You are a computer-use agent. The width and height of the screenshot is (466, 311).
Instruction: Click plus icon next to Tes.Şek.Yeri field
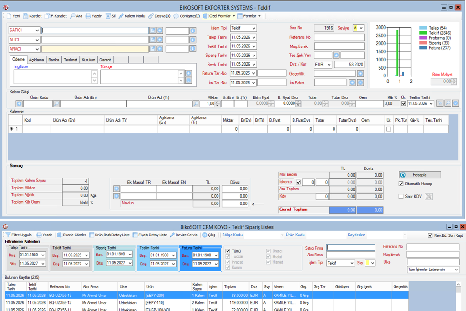(x=336, y=55)
